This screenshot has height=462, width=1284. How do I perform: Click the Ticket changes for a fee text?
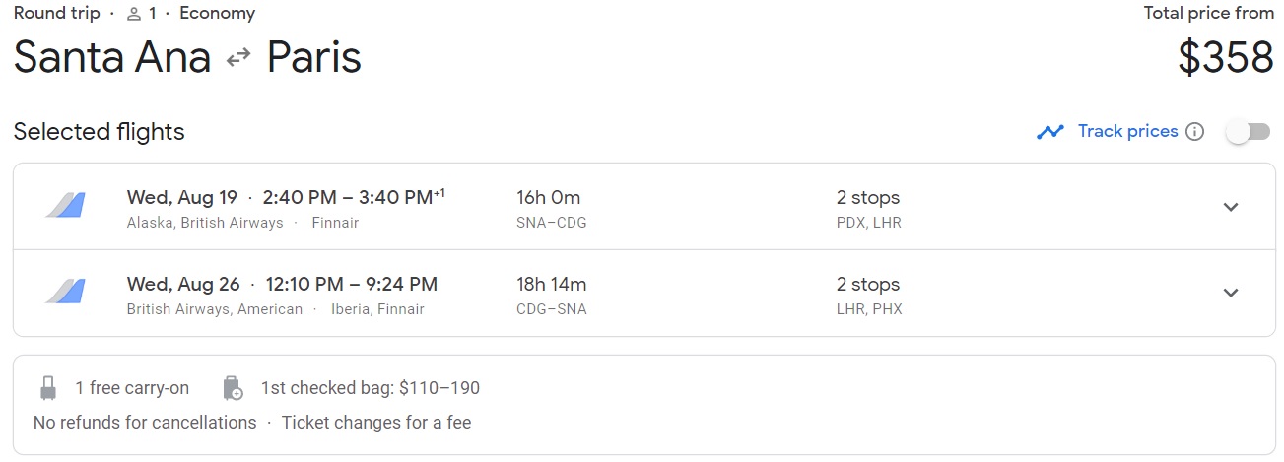click(x=376, y=423)
